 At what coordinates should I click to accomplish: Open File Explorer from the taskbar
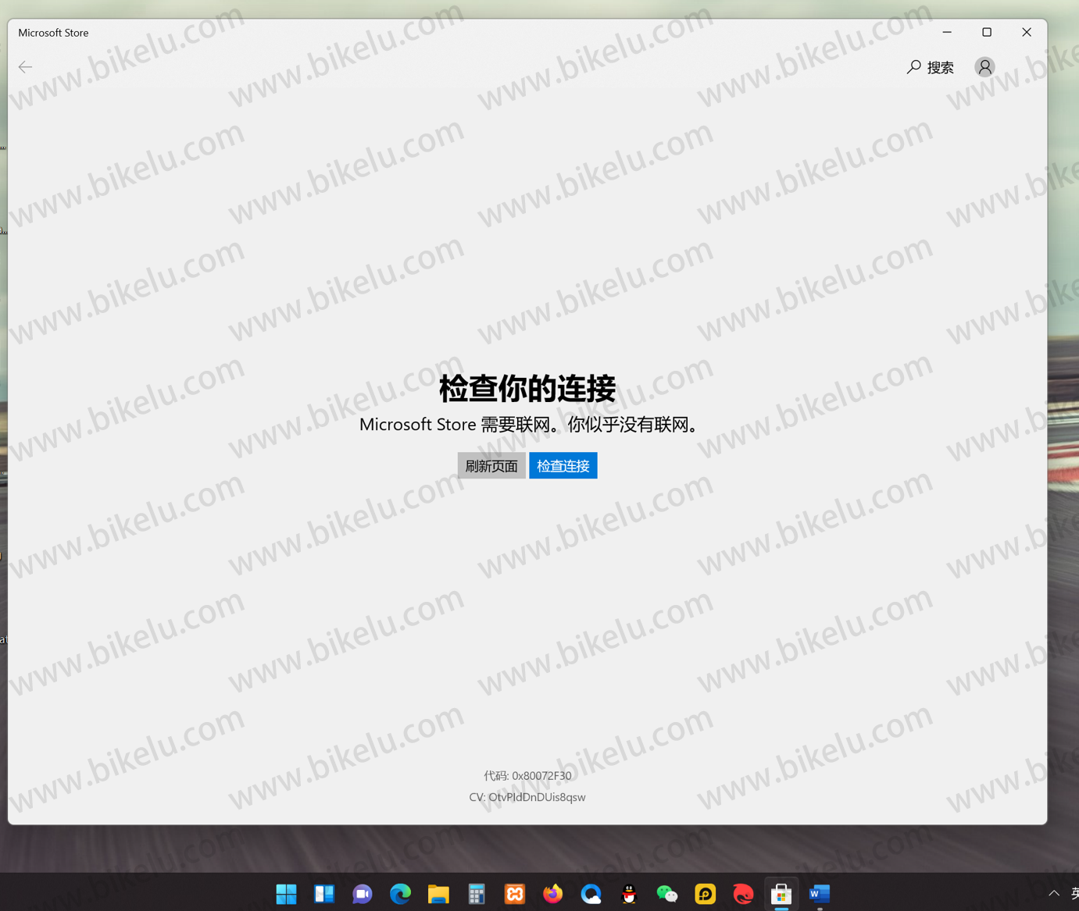tap(438, 894)
